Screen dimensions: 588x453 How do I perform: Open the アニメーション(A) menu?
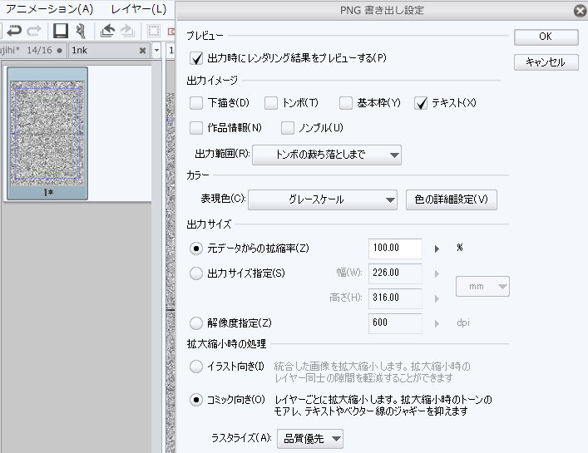coord(50,9)
